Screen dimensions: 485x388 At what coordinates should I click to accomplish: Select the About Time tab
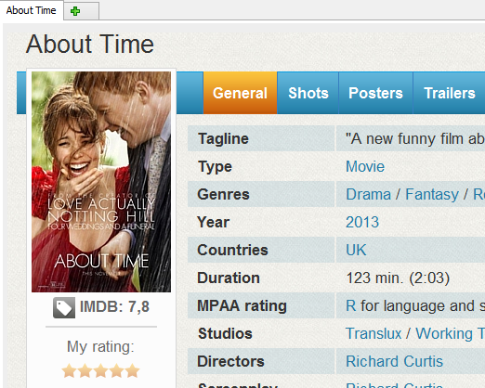pos(32,10)
